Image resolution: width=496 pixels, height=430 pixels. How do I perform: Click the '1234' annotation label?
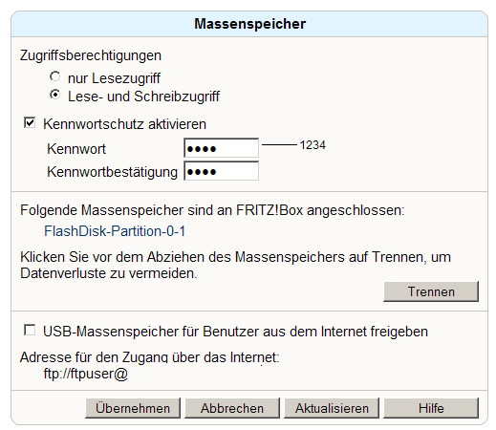[313, 145]
